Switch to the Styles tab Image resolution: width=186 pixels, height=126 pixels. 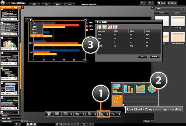pos(162,13)
